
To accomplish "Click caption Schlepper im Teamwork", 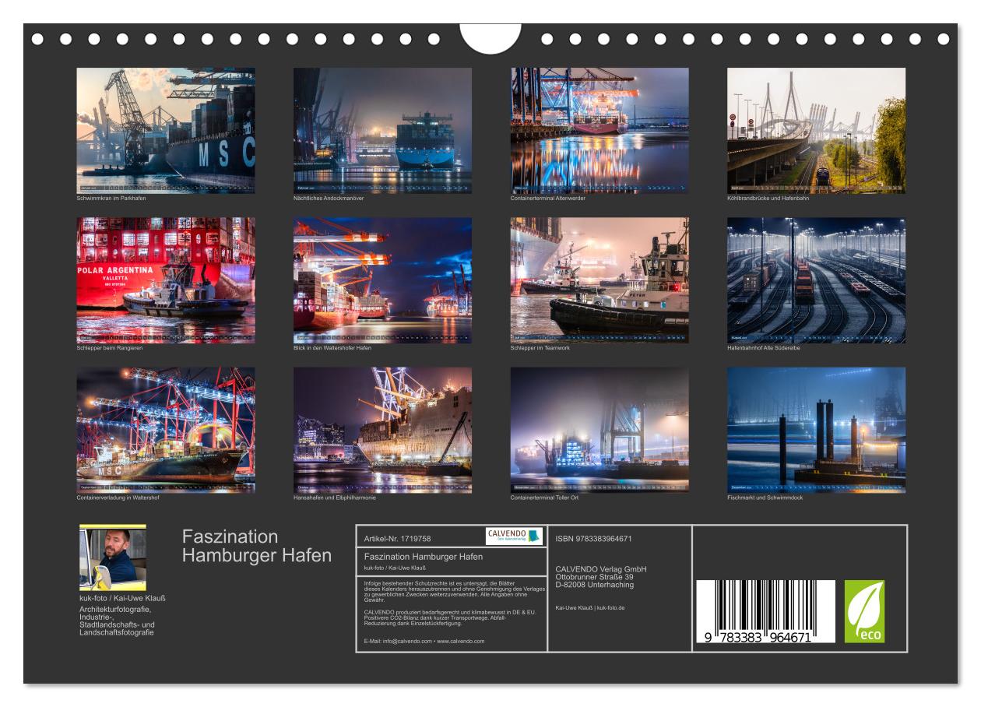I will pos(540,348).
